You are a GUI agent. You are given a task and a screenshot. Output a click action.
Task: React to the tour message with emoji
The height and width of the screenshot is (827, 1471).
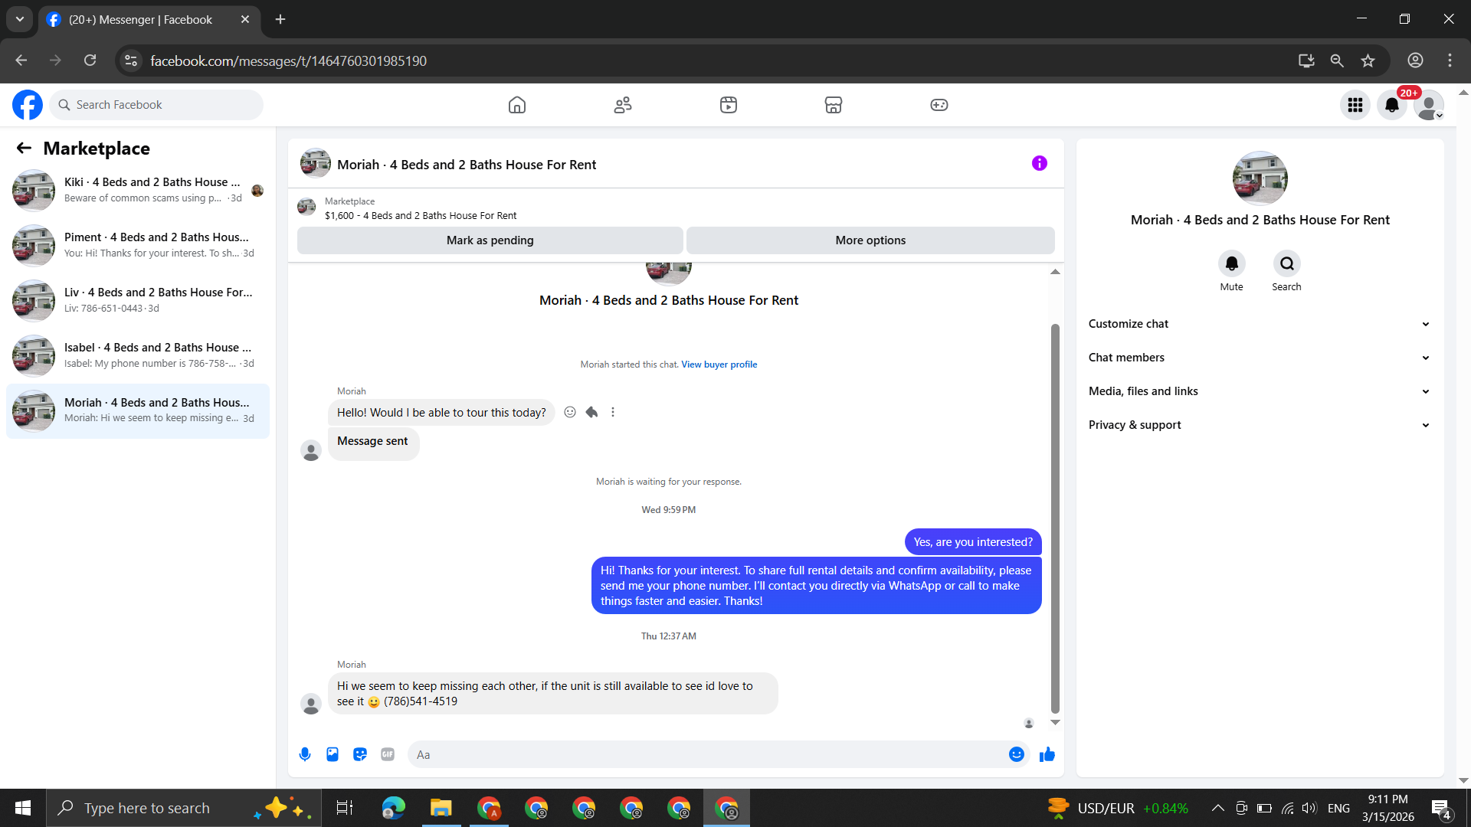click(570, 412)
